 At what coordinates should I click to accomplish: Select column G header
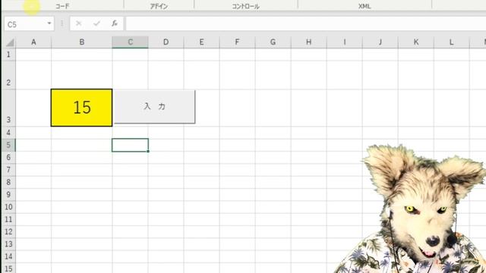pos(273,42)
